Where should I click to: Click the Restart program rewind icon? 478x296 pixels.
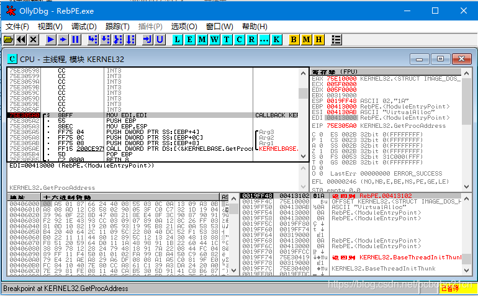tap(21, 39)
